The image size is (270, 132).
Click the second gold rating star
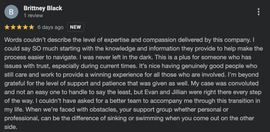coord(13,27)
